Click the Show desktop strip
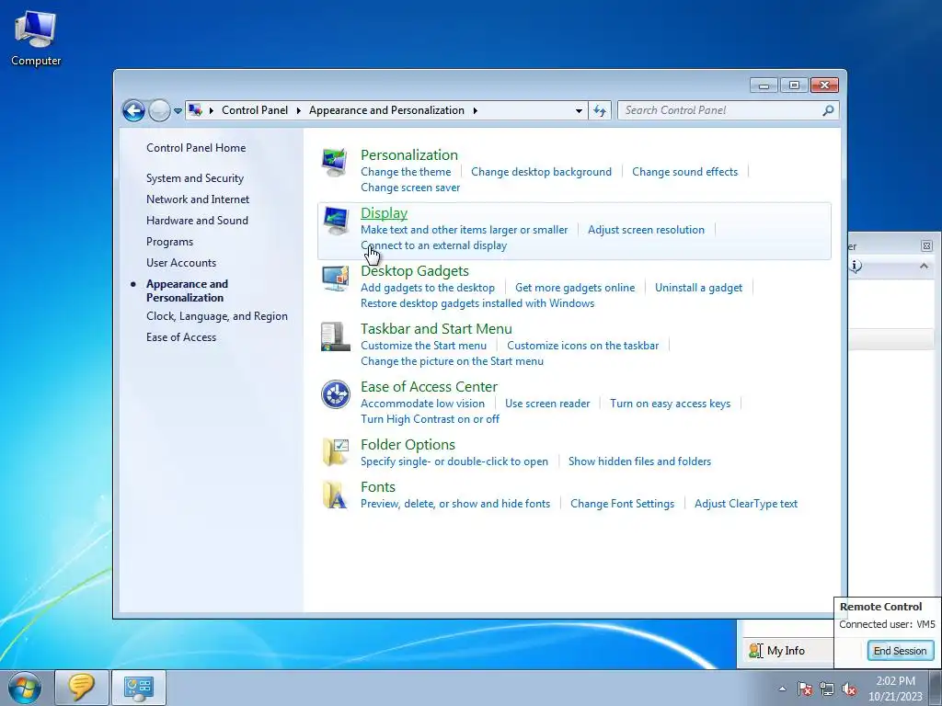 click(936, 688)
